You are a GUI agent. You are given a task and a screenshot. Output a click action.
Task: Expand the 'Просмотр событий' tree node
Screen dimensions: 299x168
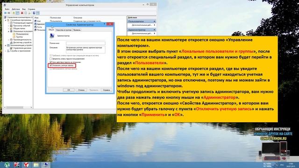[x=8, y=26]
